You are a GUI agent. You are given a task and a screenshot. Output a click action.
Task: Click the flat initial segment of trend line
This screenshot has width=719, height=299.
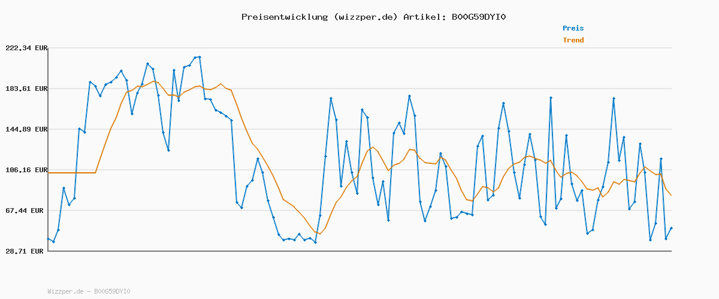(x=72, y=173)
